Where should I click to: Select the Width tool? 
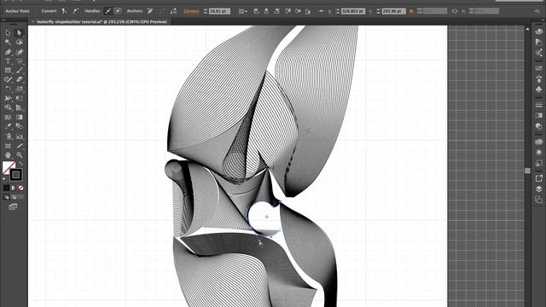coord(8,99)
